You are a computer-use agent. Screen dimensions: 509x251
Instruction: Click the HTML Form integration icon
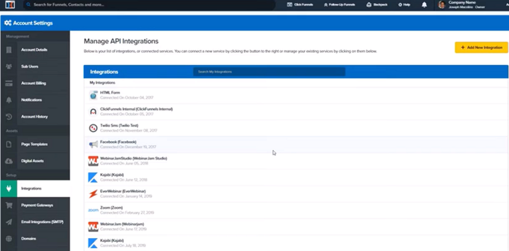pos(93,95)
